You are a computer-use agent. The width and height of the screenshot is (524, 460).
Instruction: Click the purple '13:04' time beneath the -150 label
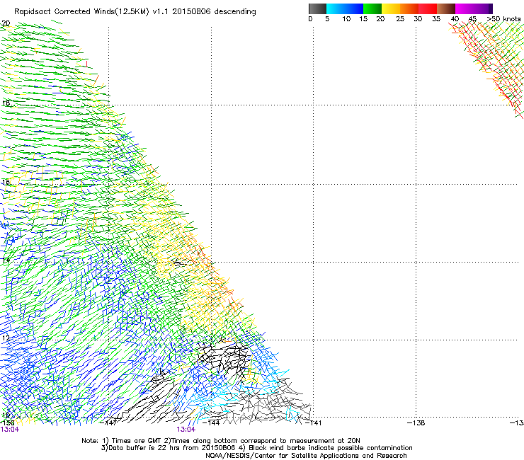pyautogui.click(x=10, y=430)
